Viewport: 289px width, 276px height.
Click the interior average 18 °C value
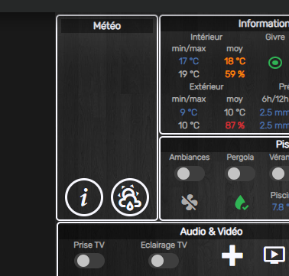235,61
